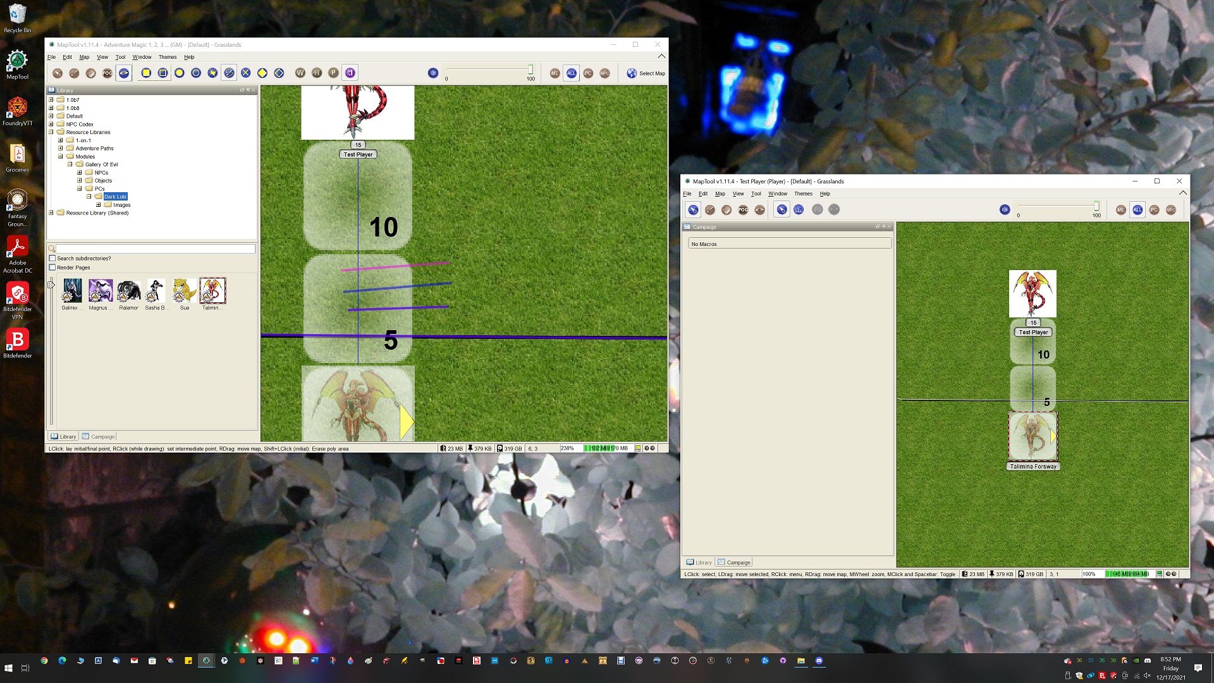Activate the Draw Rectangle tool

click(x=146, y=73)
